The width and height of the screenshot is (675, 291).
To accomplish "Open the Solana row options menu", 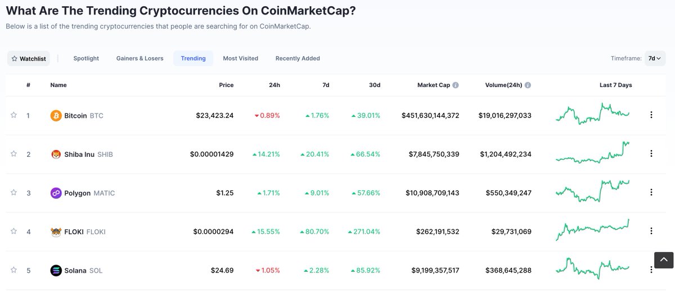I will tap(651, 270).
